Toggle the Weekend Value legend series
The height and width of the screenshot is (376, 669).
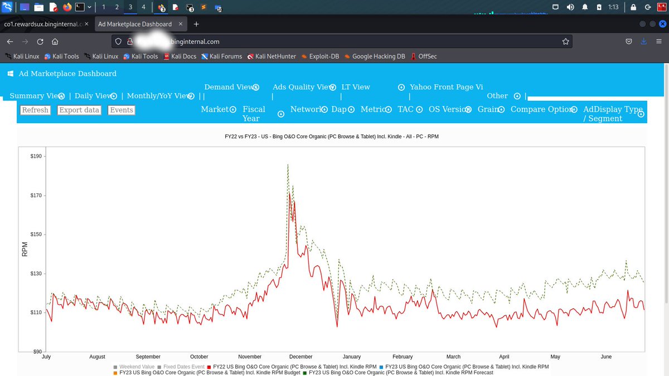(x=134, y=367)
